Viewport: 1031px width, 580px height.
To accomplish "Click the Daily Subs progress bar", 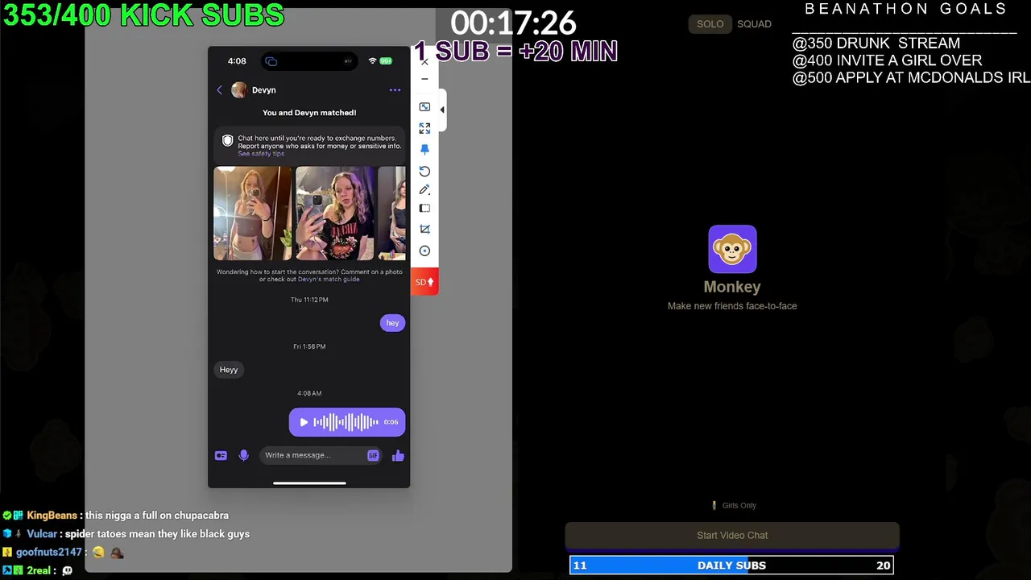I will click(731, 565).
